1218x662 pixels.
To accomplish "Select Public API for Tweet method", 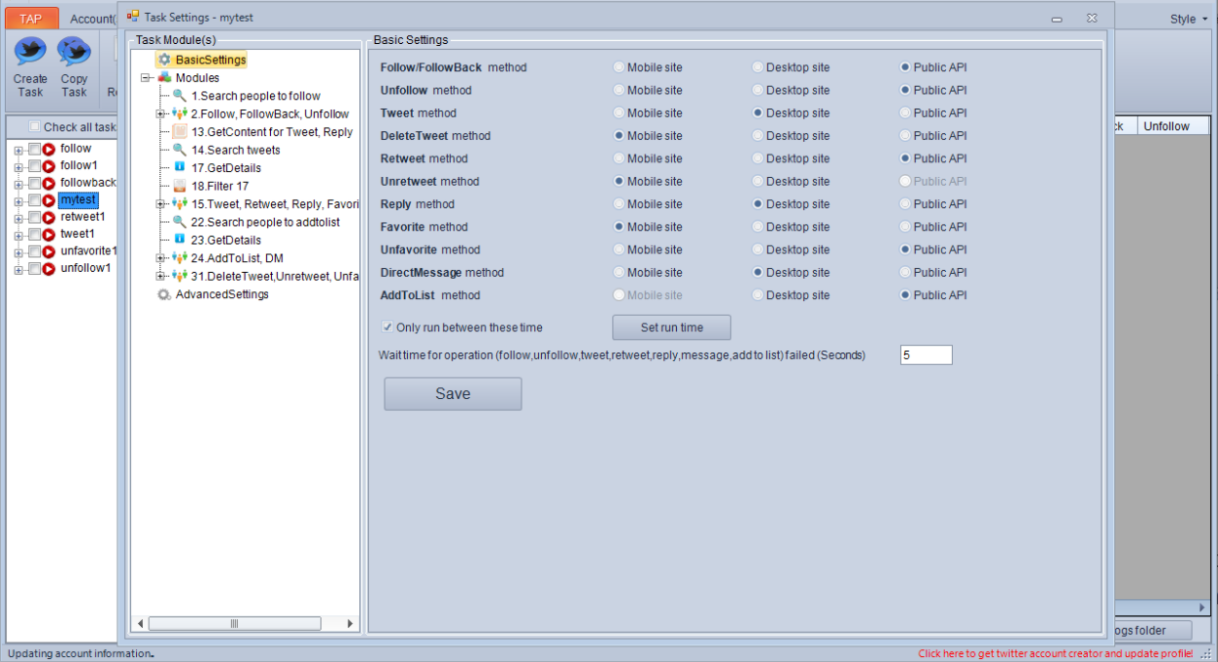I will [906, 113].
